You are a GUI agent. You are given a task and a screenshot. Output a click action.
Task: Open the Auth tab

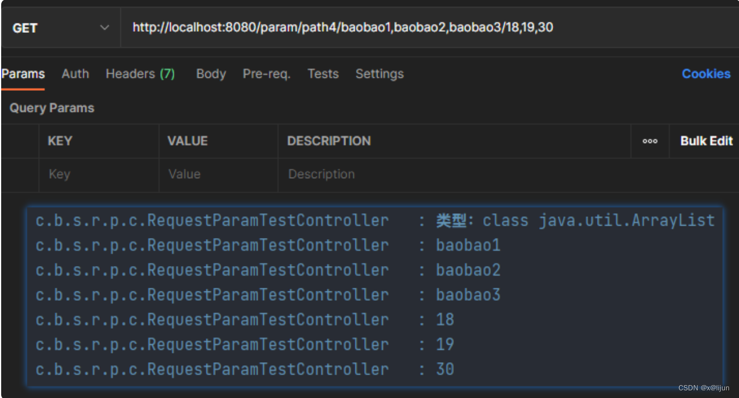tap(75, 74)
